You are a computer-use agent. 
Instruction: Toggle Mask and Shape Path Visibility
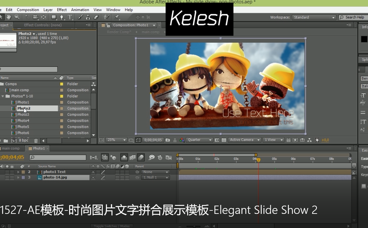[138, 140]
